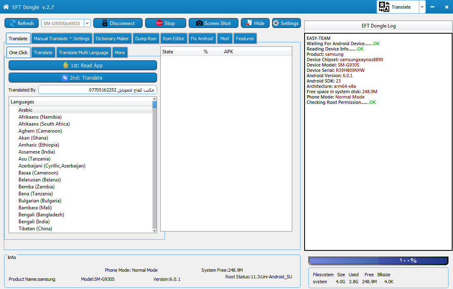Take a Screen Shot with camera button
Screen dimensions: 453x289
pyautogui.click(x=213, y=23)
